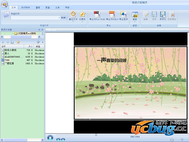The height and width of the screenshot is (142, 189).
Task: Click the 翻译 button next to quick open
Action: pyautogui.click(x=64, y=18)
